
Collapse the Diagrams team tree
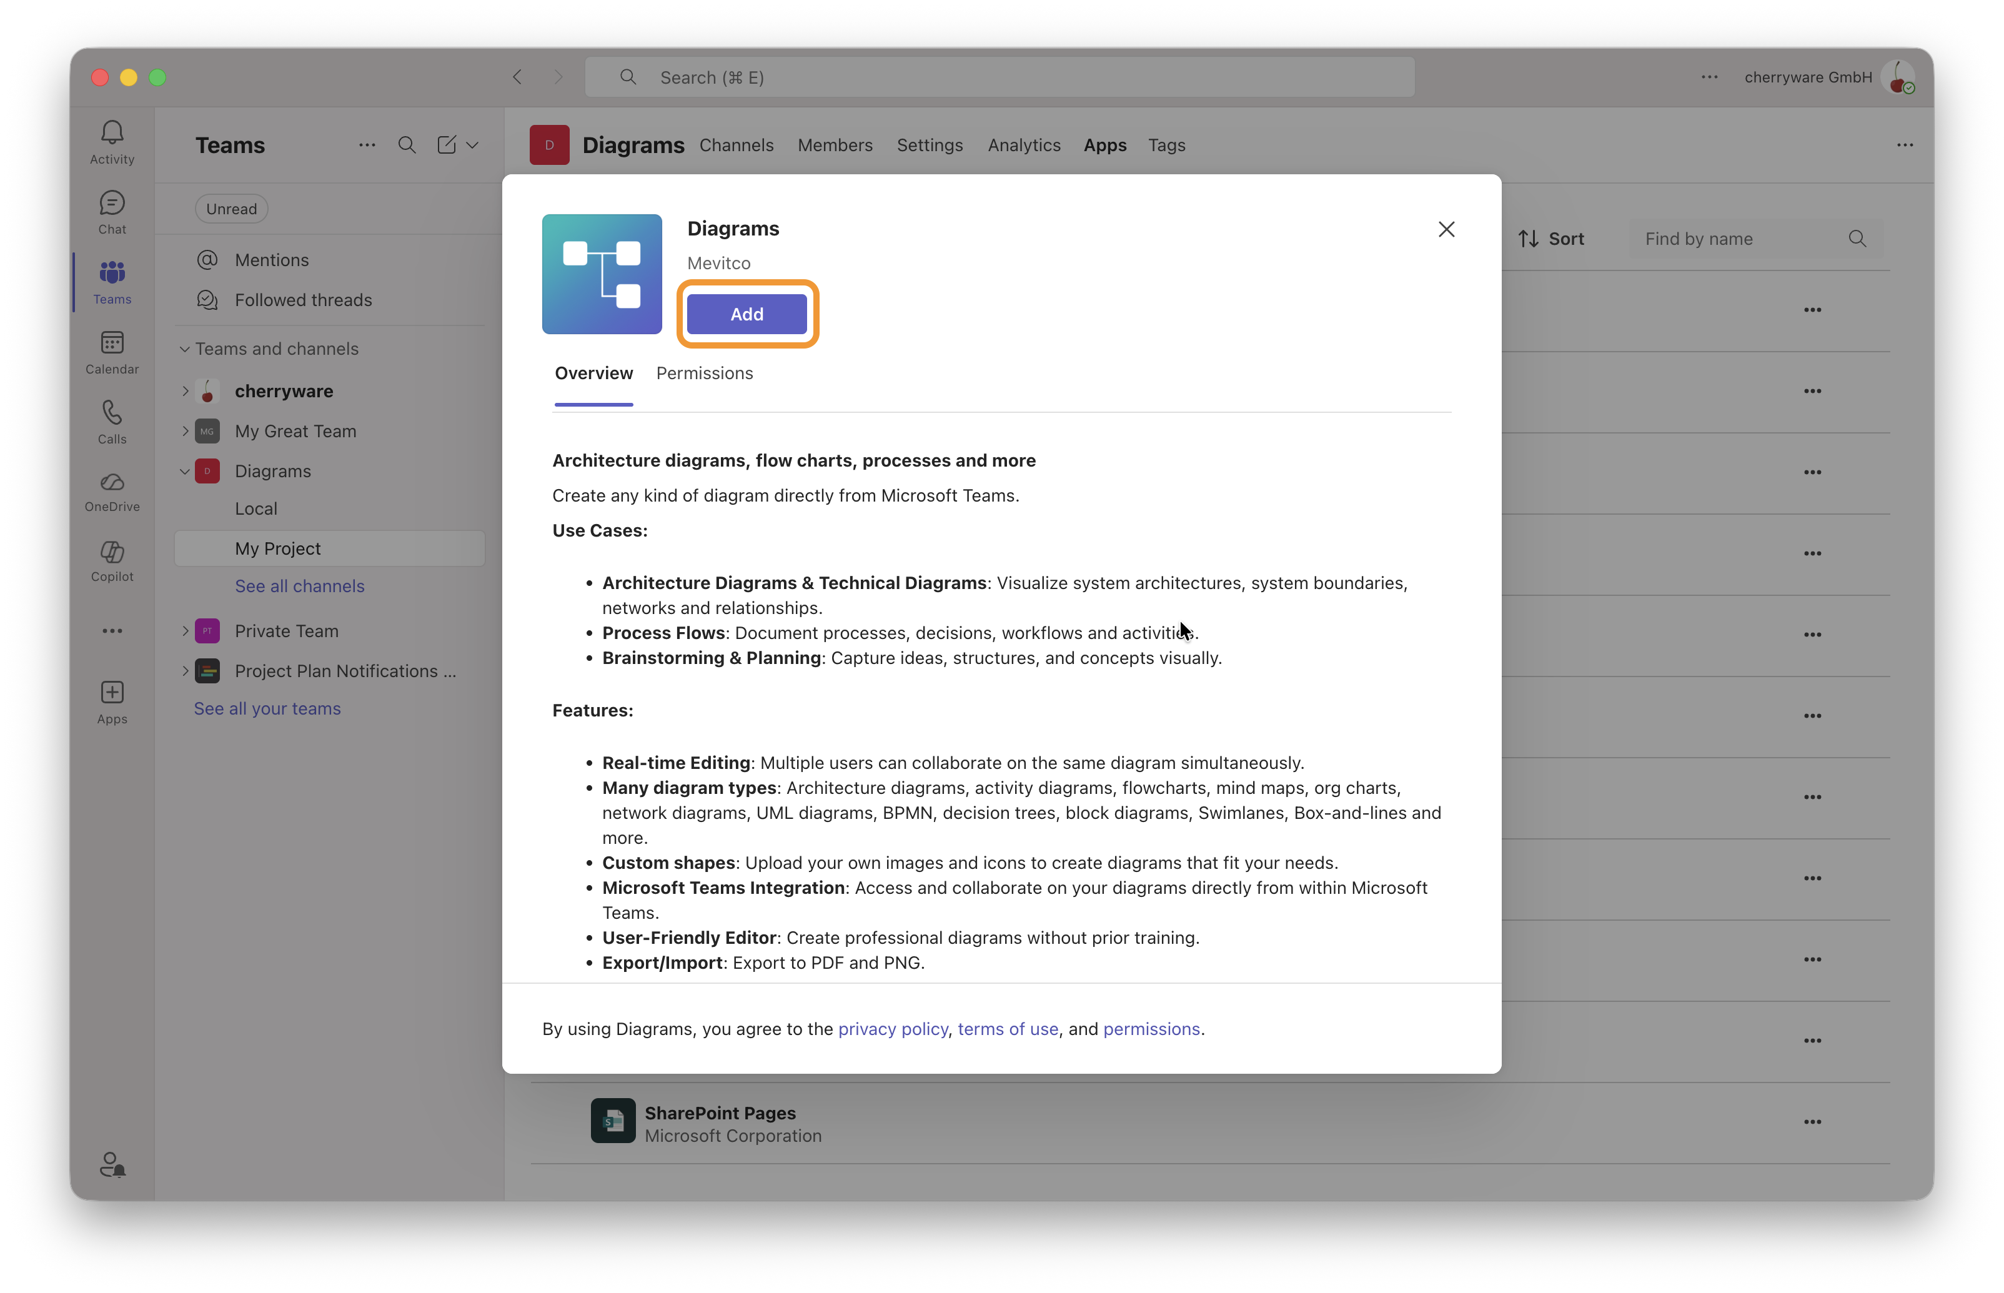tap(185, 471)
